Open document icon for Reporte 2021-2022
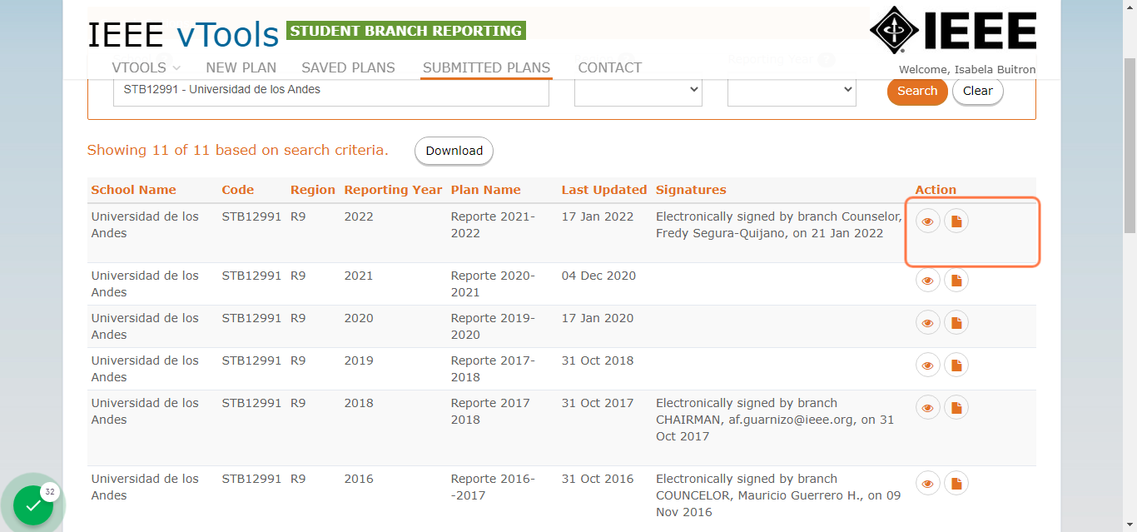The width and height of the screenshot is (1137, 532). pyautogui.click(x=956, y=221)
